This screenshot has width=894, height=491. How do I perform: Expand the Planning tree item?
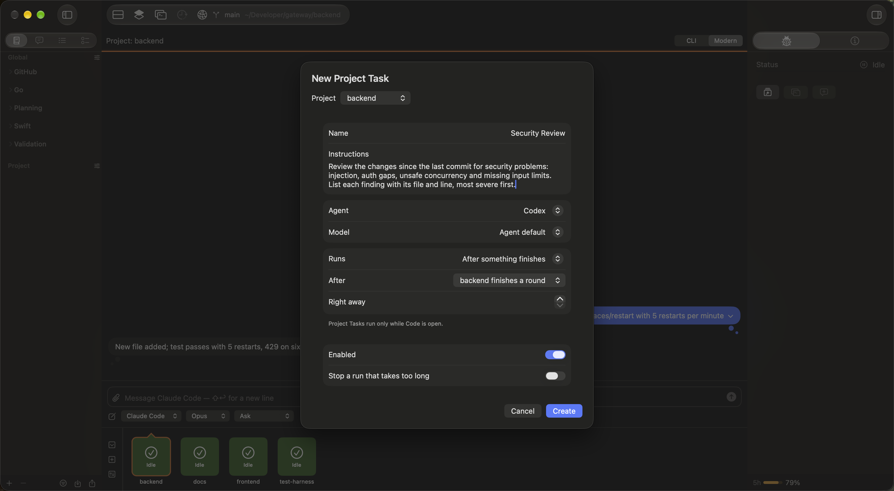click(x=10, y=108)
